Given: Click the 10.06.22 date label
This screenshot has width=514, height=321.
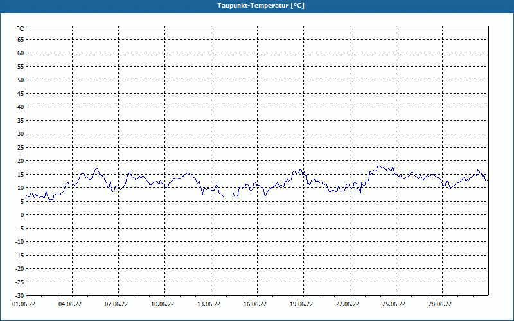Looking at the screenshot, I should coord(163,304).
